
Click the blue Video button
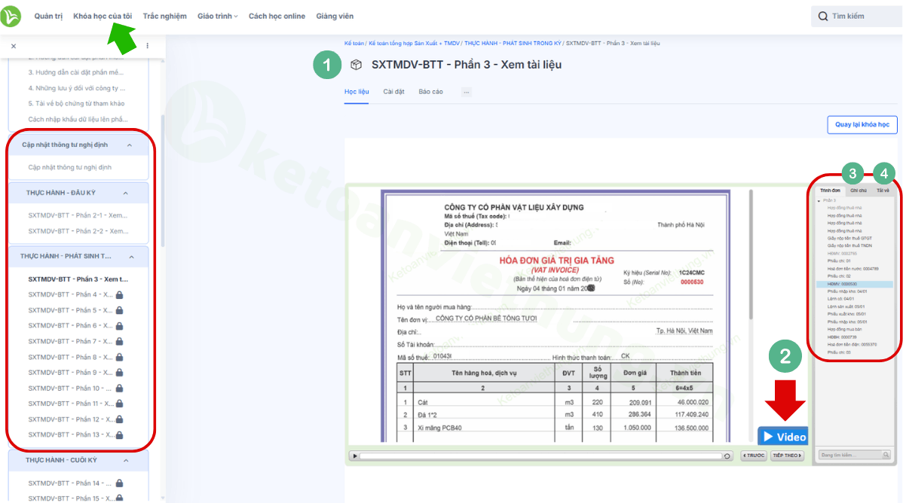783,436
